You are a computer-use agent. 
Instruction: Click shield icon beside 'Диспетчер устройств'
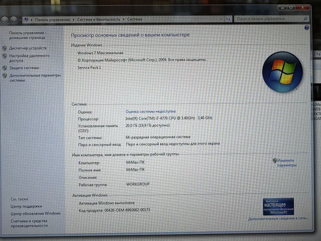click(x=4, y=48)
